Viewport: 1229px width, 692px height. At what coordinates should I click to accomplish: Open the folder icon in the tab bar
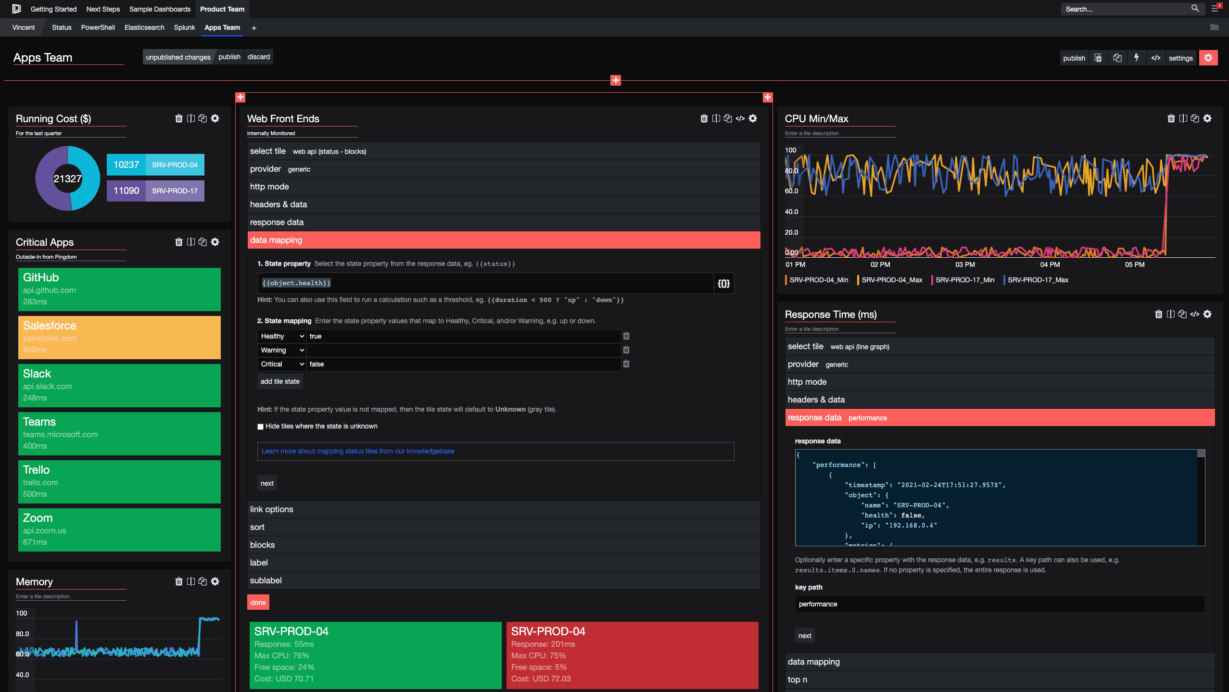point(1215,27)
